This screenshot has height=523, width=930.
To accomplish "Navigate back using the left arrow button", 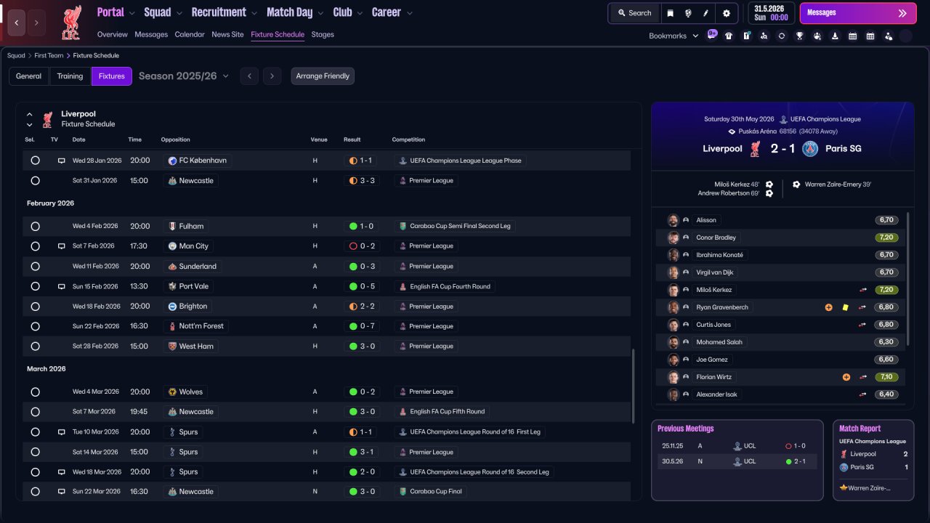I will click(16, 23).
